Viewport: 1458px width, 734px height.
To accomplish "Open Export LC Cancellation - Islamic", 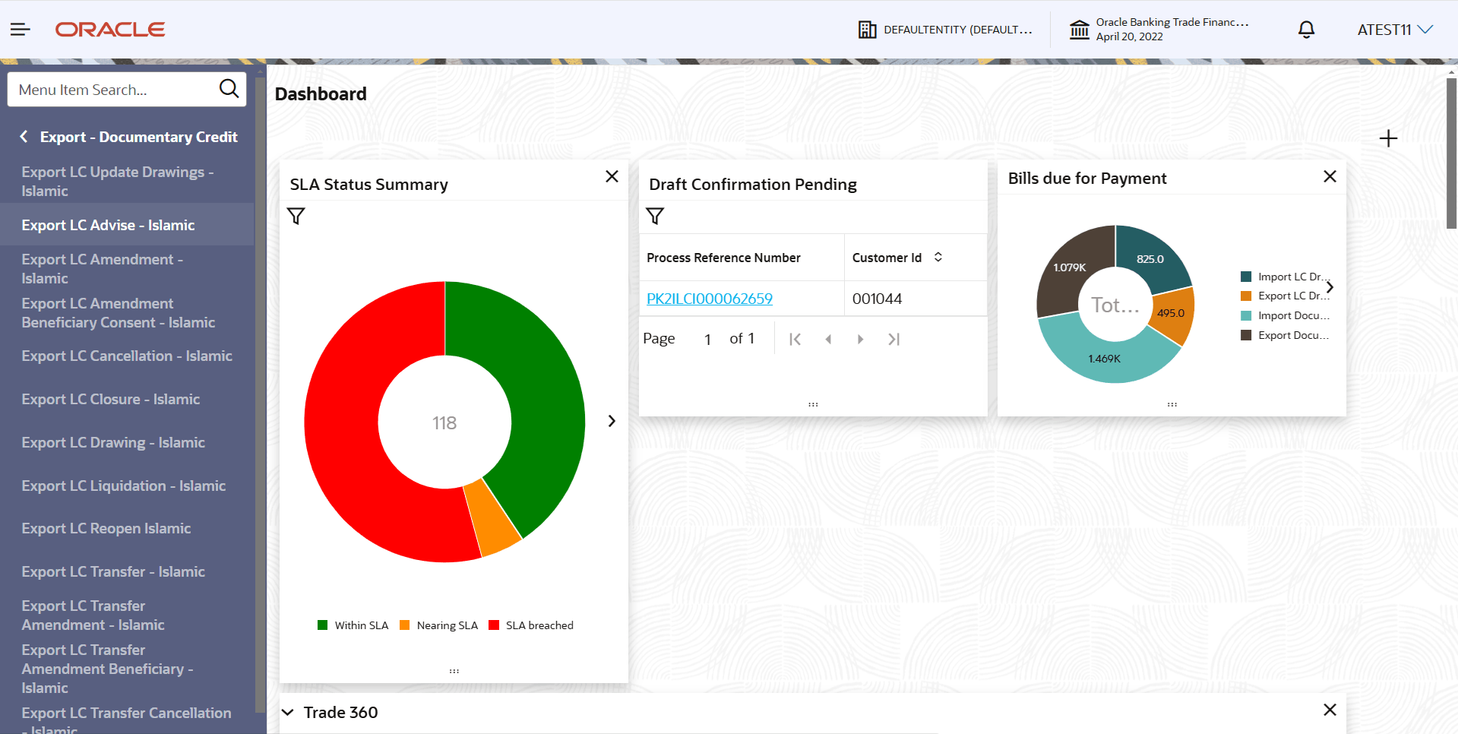I will point(127,356).
